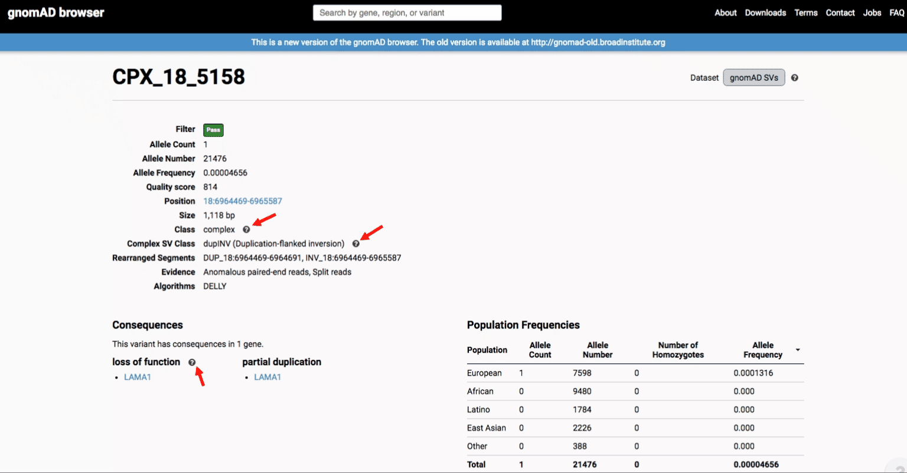Open position link 18:6964469-6965587

pyautogui.click(x=243, y=201)
